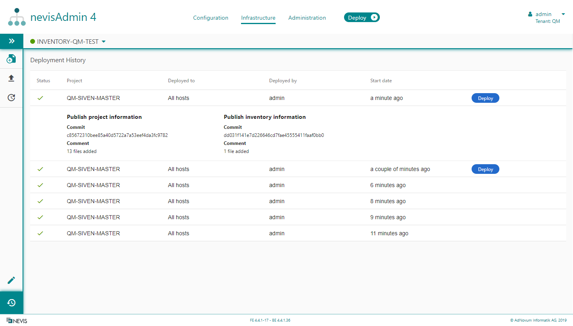Click the 'Publish inventory information' heading
This screenshot has height=326, width=573.
(x=265, y=117)
